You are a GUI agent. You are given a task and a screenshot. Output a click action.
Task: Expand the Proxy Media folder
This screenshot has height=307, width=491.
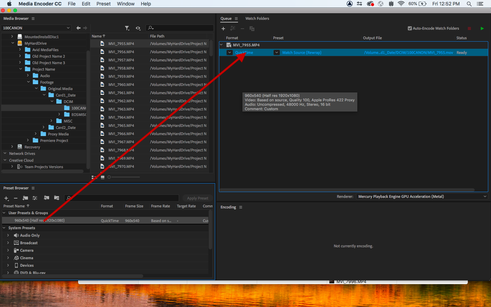[36, 134]
